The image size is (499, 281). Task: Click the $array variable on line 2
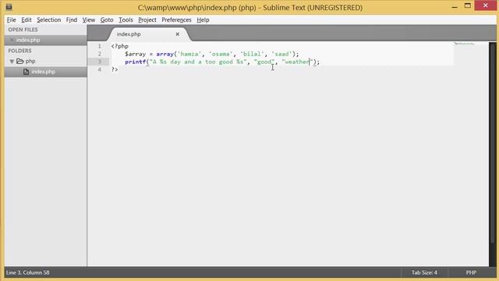pos(135,54)
